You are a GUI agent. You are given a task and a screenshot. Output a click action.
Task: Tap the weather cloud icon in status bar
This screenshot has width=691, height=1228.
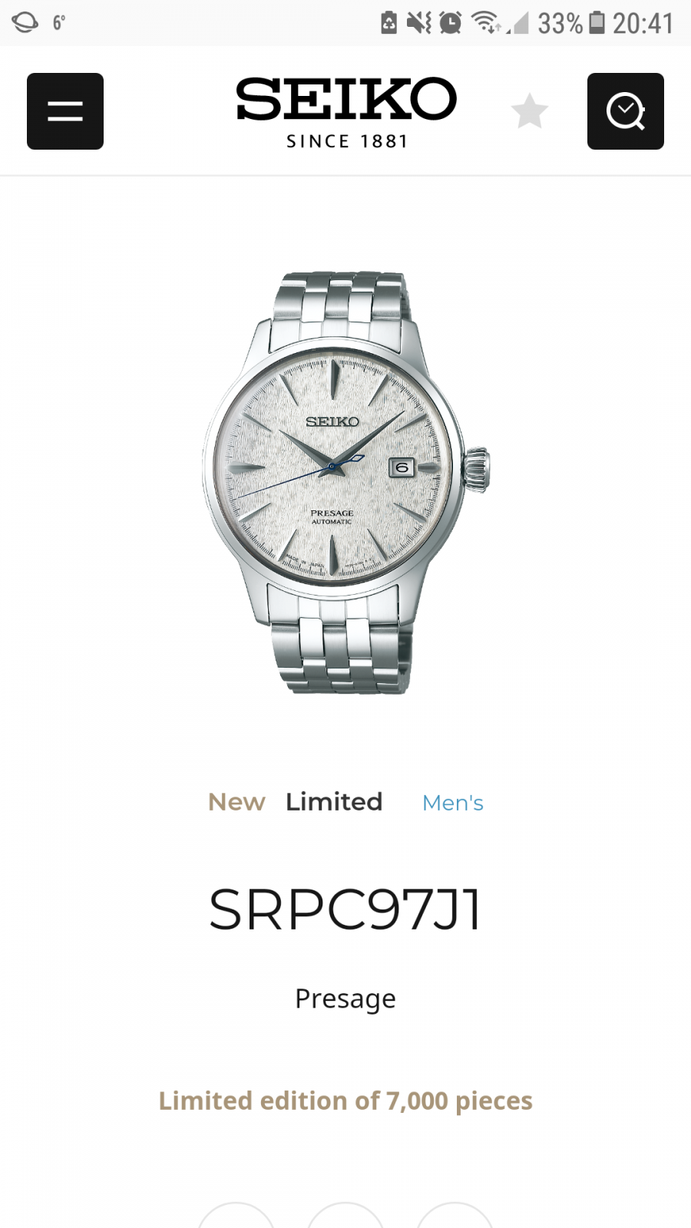[x=25, y=22]
